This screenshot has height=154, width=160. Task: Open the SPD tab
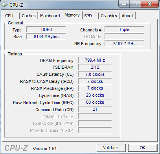90,16
